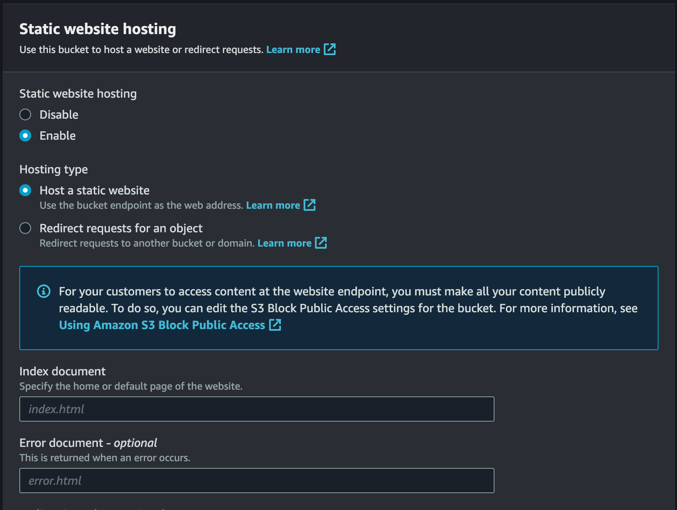Click the external link icon after redirect Learn more

pyautogui.click(x=321, y=243)
